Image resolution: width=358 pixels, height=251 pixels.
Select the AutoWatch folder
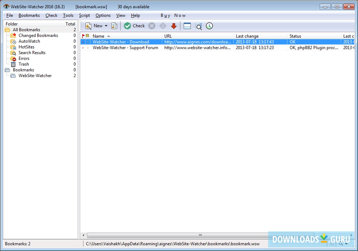coord(29,41)
